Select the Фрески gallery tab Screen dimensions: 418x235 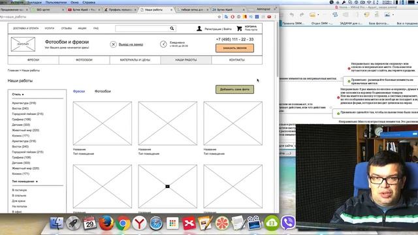(x=79, y=91)
